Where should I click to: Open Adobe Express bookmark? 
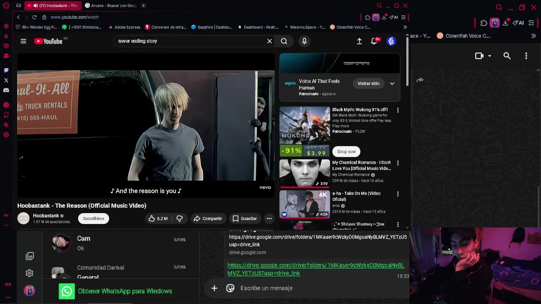124,27
